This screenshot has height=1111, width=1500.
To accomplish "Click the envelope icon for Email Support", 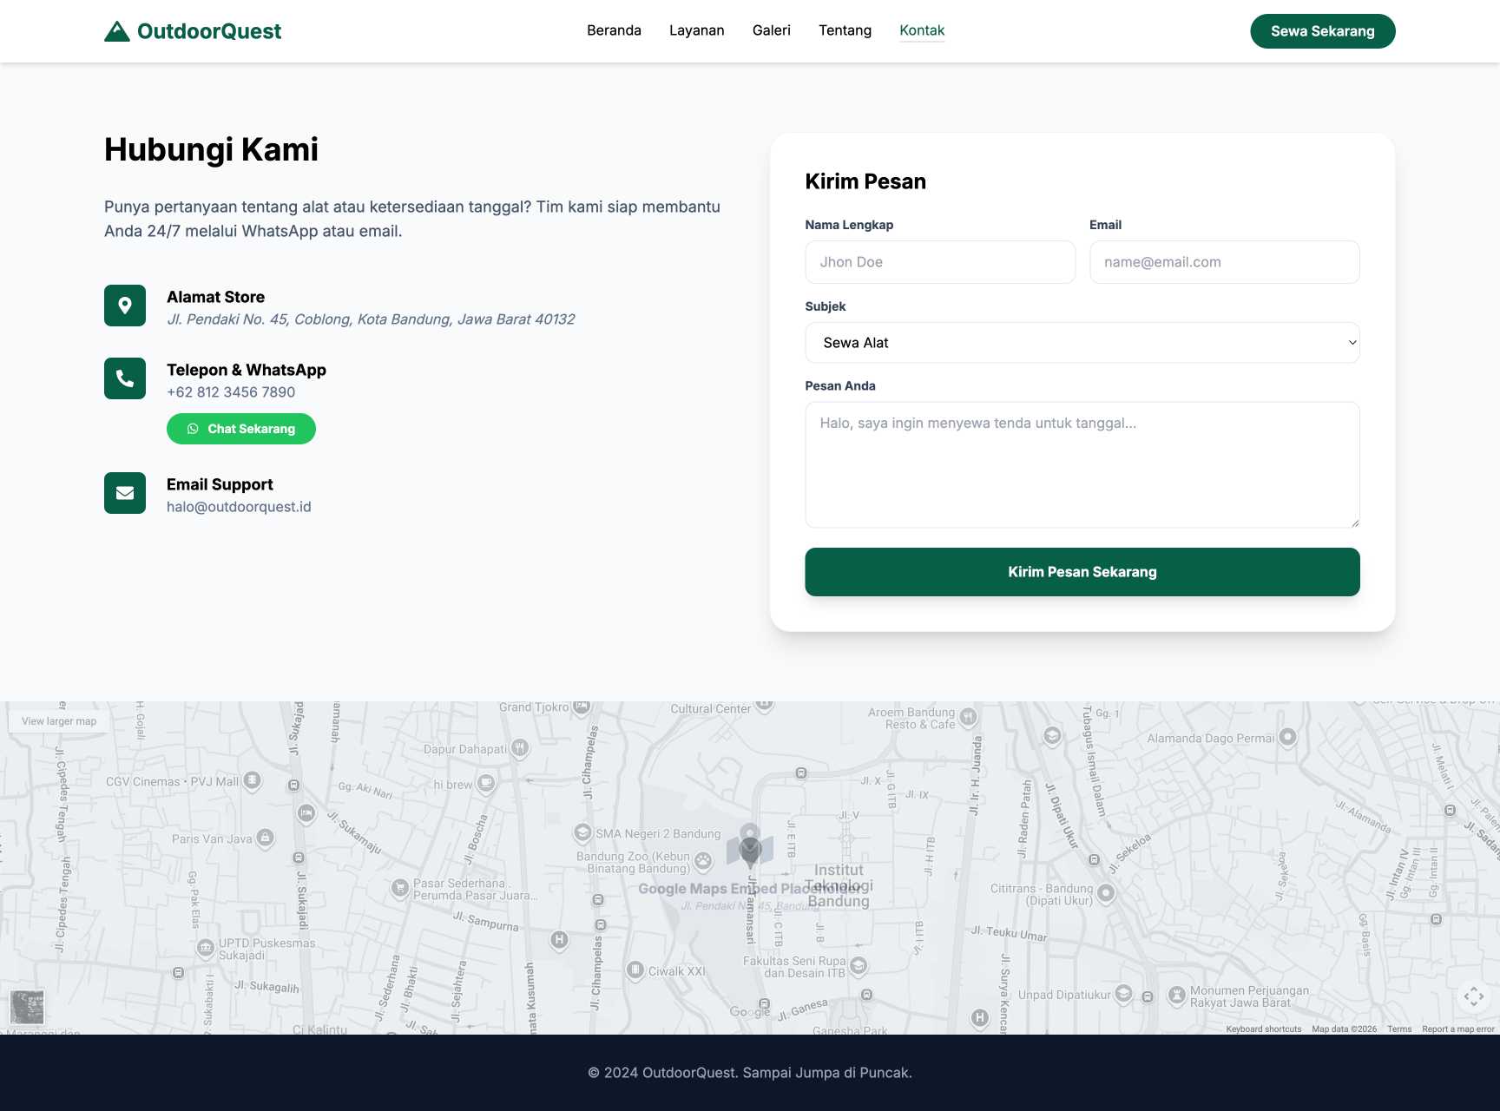I will (x=125, y=493).
